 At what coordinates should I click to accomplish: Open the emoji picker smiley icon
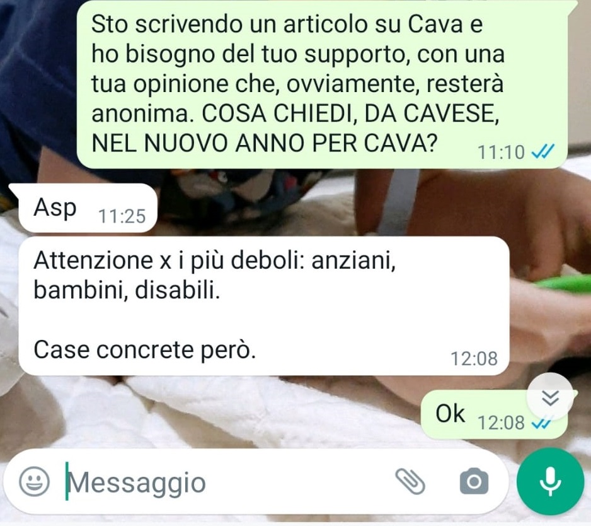click(34, 481)
